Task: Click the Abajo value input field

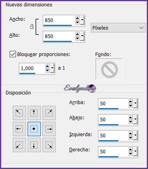Action: coord(113,120)
